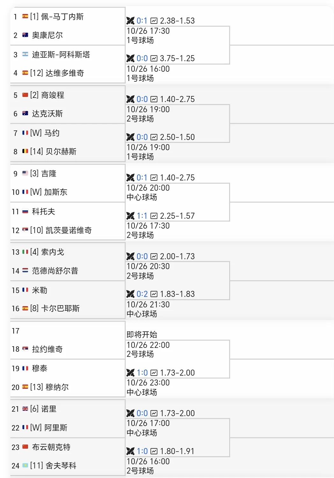This screenshot has width=334, height=478.
Task: Click head-to-head icon for 商竣程 match
Action: 130,99
